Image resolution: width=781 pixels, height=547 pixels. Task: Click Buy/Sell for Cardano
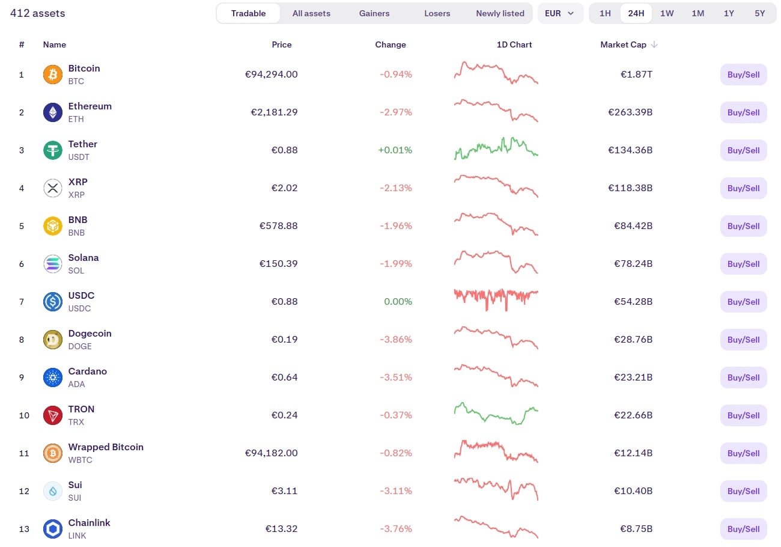pos(743,377)
